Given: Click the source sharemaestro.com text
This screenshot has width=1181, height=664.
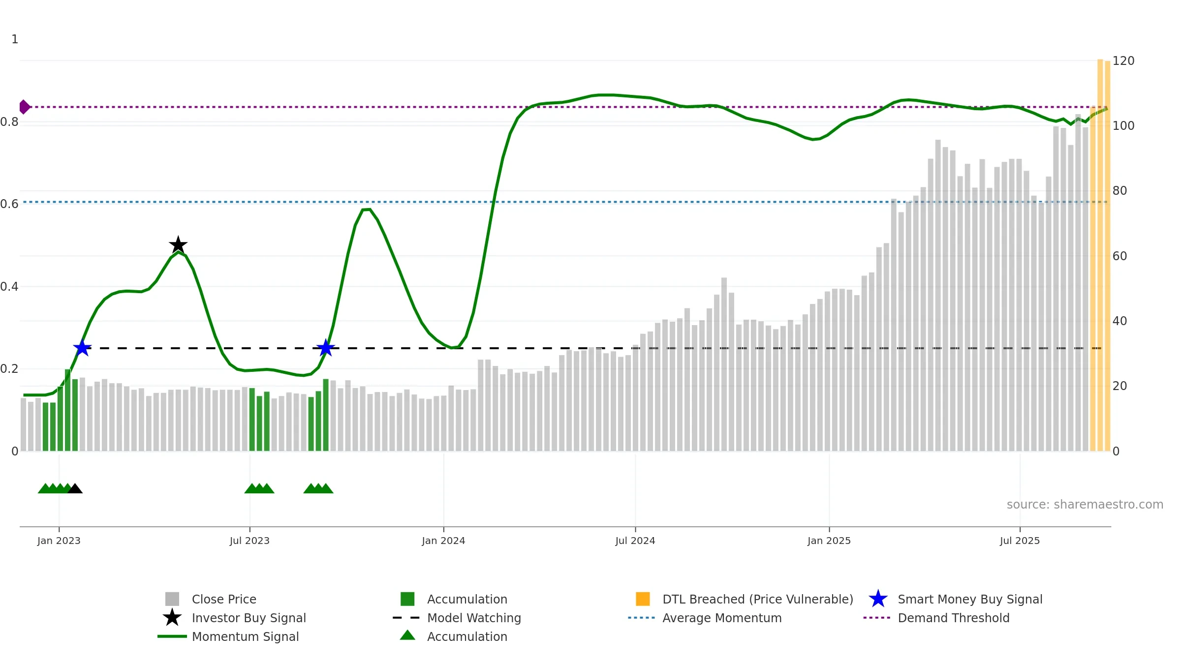Looking at the screenshot, I should pos(1085,504).
